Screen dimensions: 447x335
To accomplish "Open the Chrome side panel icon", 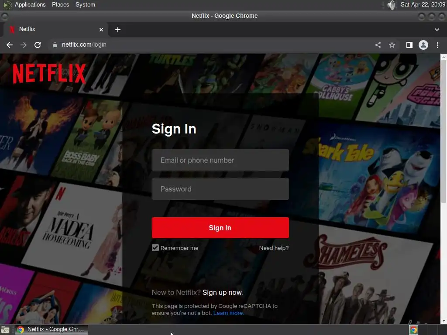I will coord(409,45).
